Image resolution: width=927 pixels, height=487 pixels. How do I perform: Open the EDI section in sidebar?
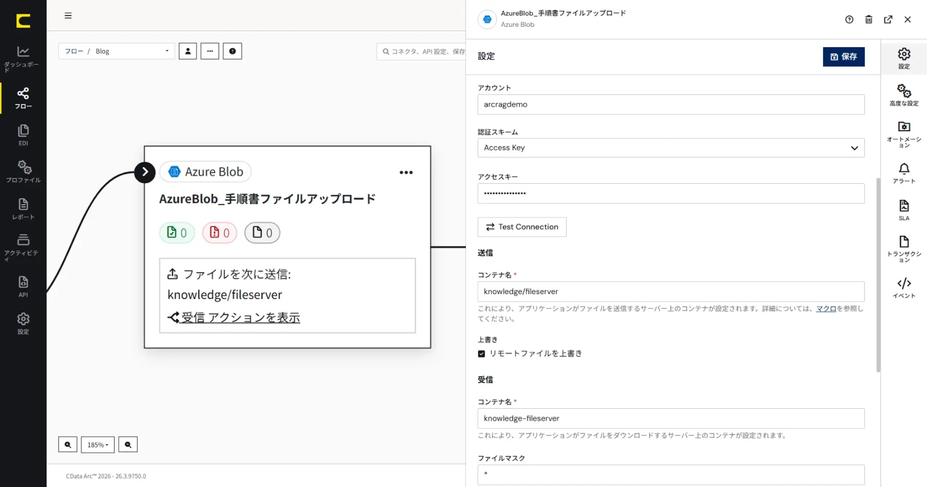click(23, 135)
